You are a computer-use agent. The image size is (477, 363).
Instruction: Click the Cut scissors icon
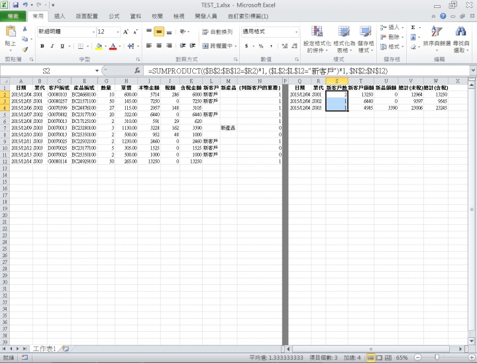pos(25,30)
